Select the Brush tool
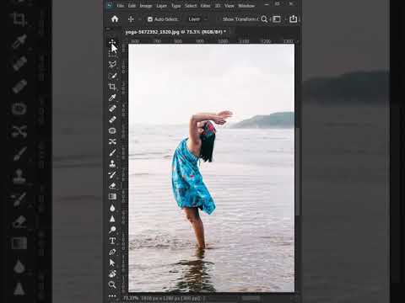Screen dimensions: 405x303 (112, 152)
